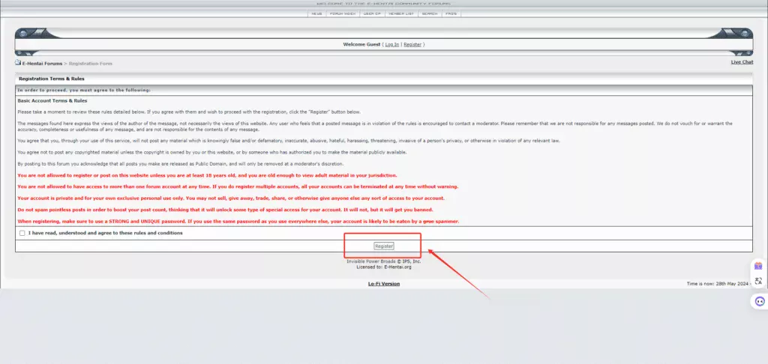The width and height of the screenshot is (768, 364).
Task: Open the Live Chat link
Action: pos(741,62)
